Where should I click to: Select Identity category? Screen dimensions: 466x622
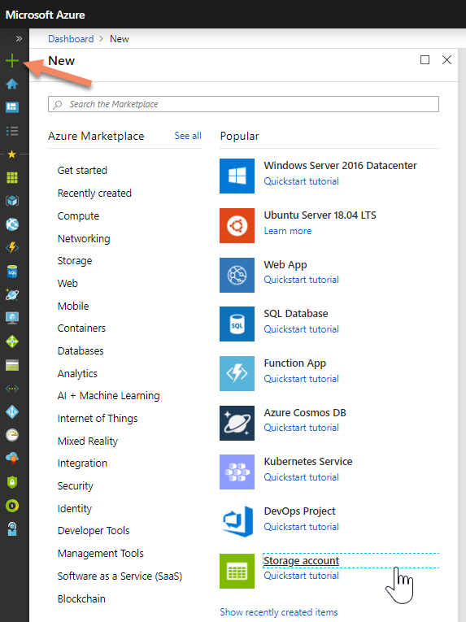75,508
